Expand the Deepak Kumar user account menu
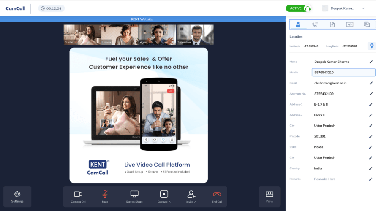 click(x=363, y=8)
